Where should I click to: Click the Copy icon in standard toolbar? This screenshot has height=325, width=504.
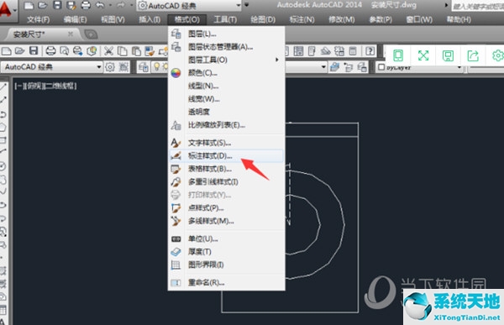point(122,50)
